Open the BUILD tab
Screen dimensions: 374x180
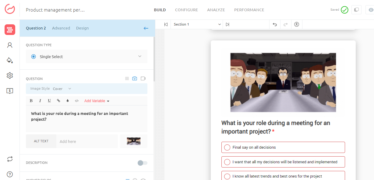(x=160, y=10)
